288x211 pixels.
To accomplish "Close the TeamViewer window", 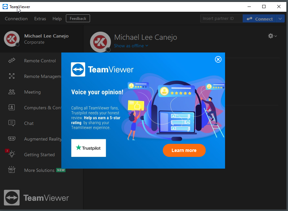I will click(279, 7).
